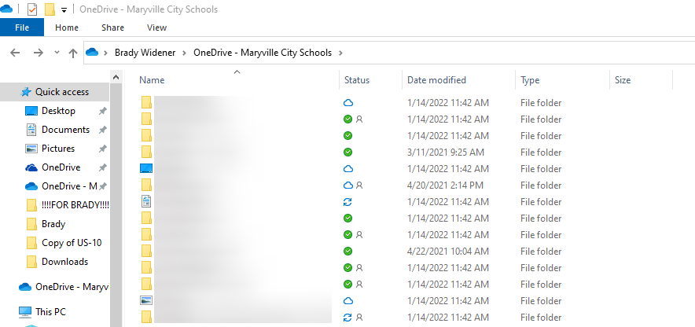
Task: Open the Brady folder in the navigation pane
Action: (53, 224)
